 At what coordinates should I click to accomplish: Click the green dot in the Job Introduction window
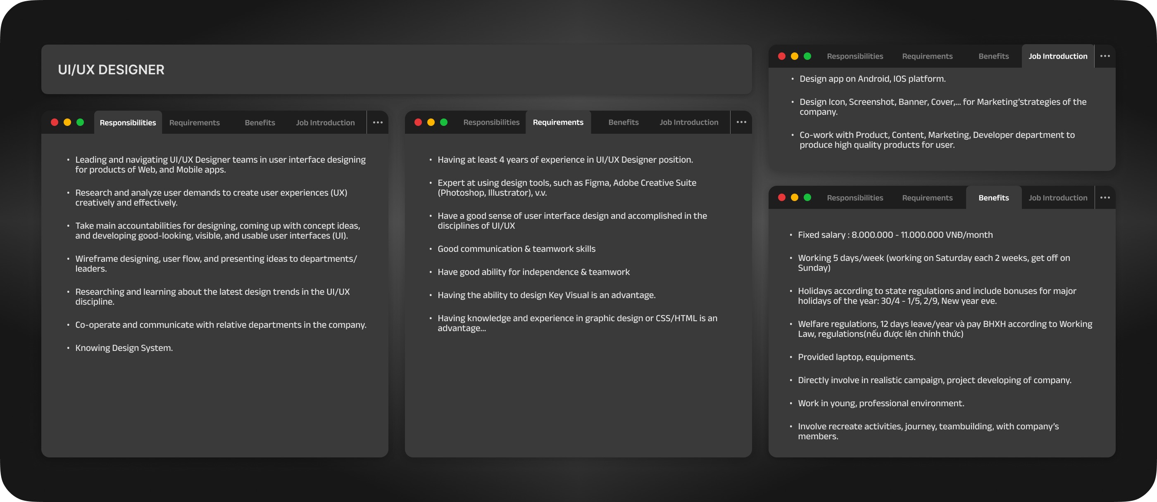pos(807,56)
